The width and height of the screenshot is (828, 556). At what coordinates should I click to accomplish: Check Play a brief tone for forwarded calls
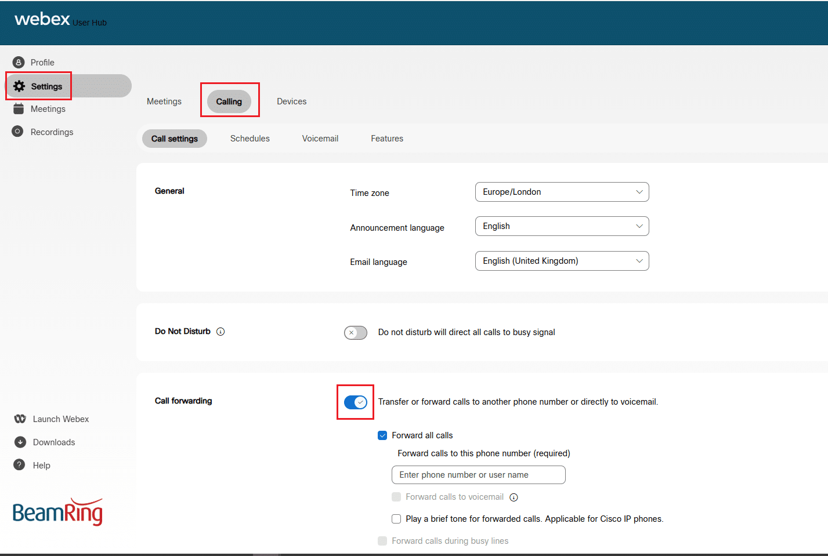point(396,518)
